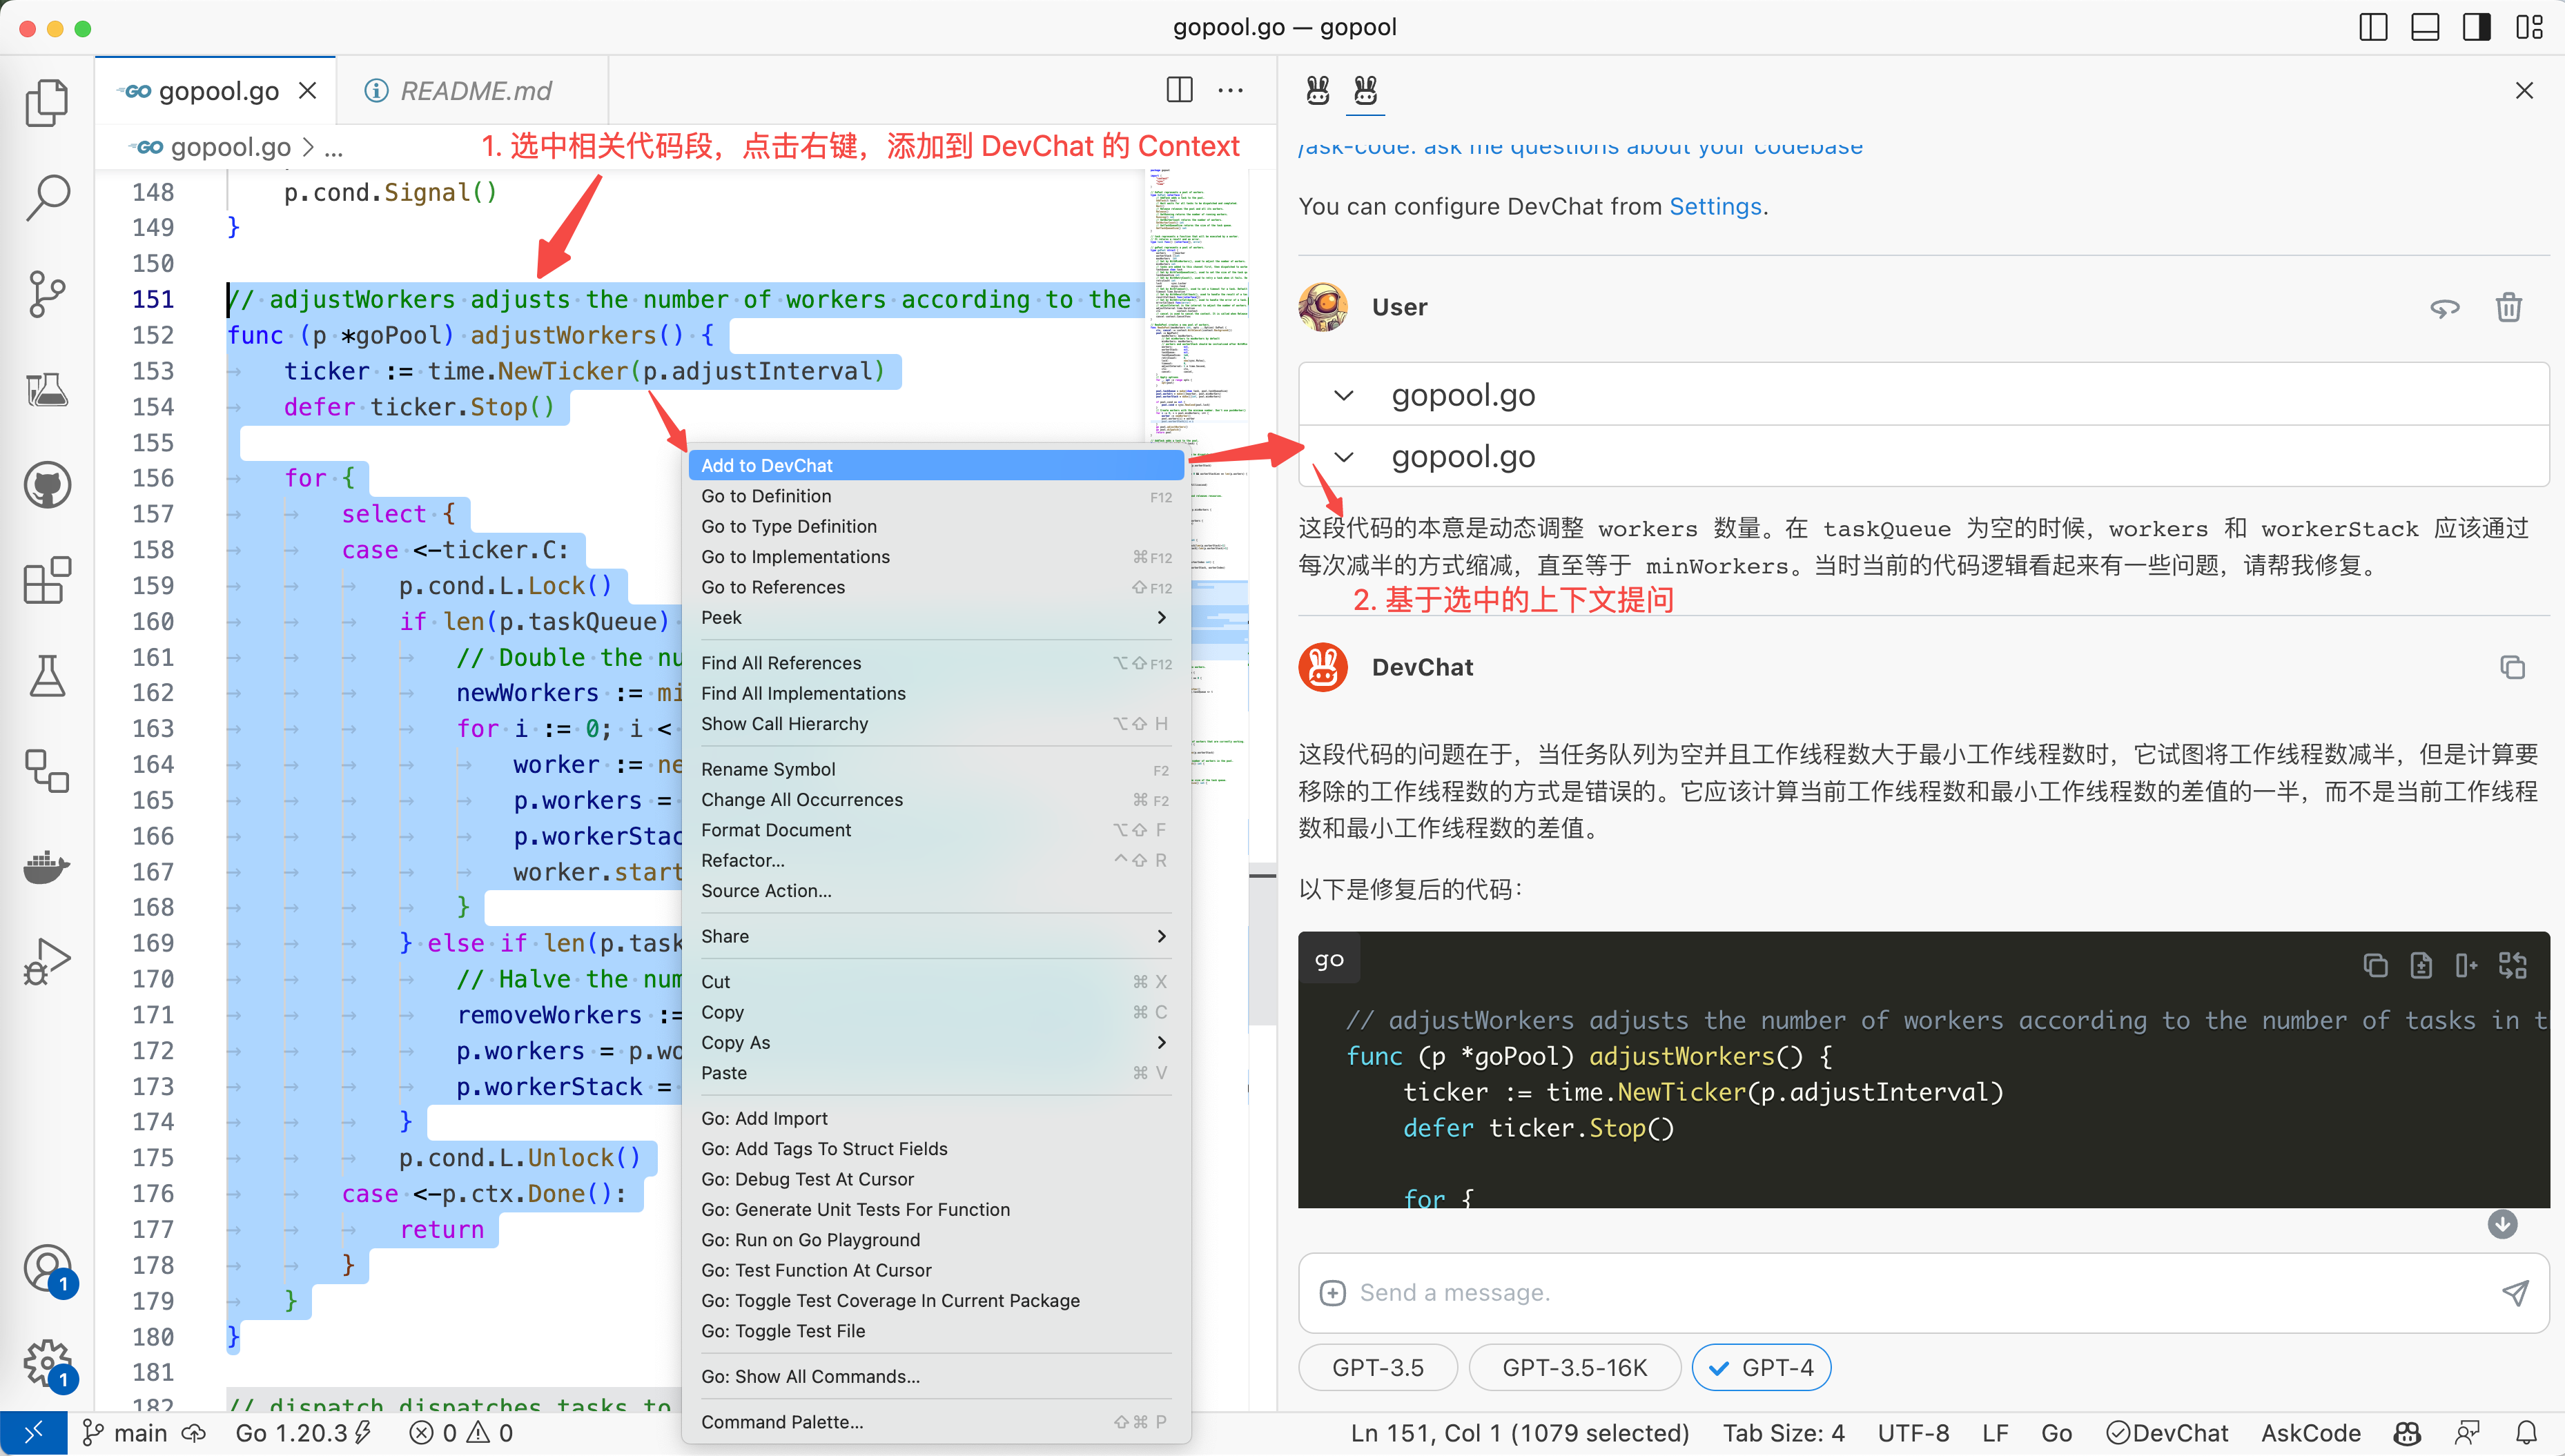This screenshot has height=1456, width=2565.
Task: Open the Settings link in DevChat
Action: point(1715,206)
